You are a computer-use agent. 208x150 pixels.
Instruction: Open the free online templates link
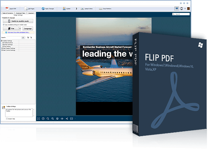pos(19,32)
